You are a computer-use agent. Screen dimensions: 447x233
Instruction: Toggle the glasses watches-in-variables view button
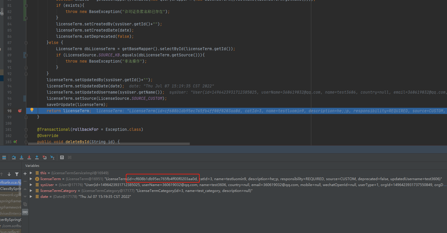point(25,212)
